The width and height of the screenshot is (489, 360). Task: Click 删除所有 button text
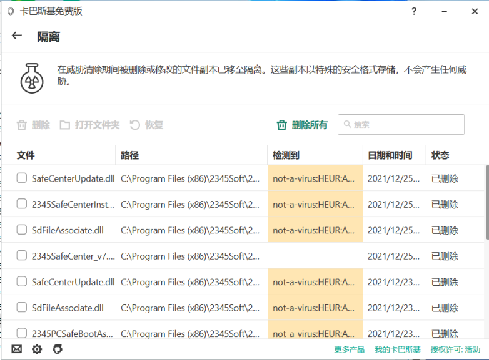coord(310,125)
